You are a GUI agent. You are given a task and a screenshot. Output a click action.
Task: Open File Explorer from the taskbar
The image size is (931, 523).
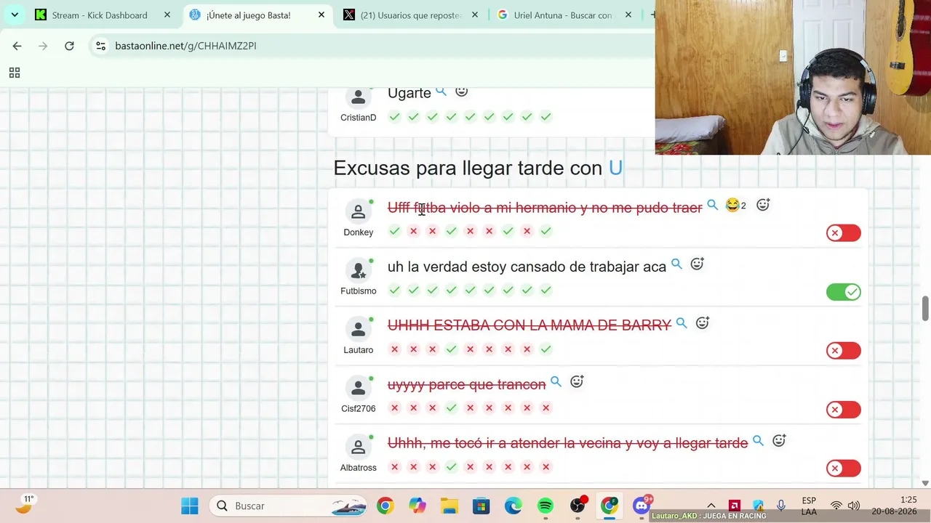pyautogui.click(x=449, y=506)
